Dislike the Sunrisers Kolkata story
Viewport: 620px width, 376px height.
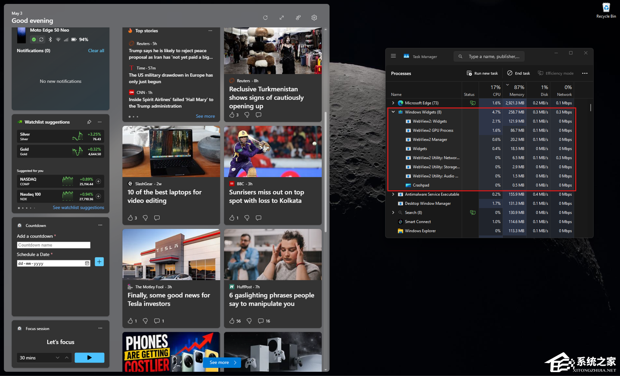247,218
